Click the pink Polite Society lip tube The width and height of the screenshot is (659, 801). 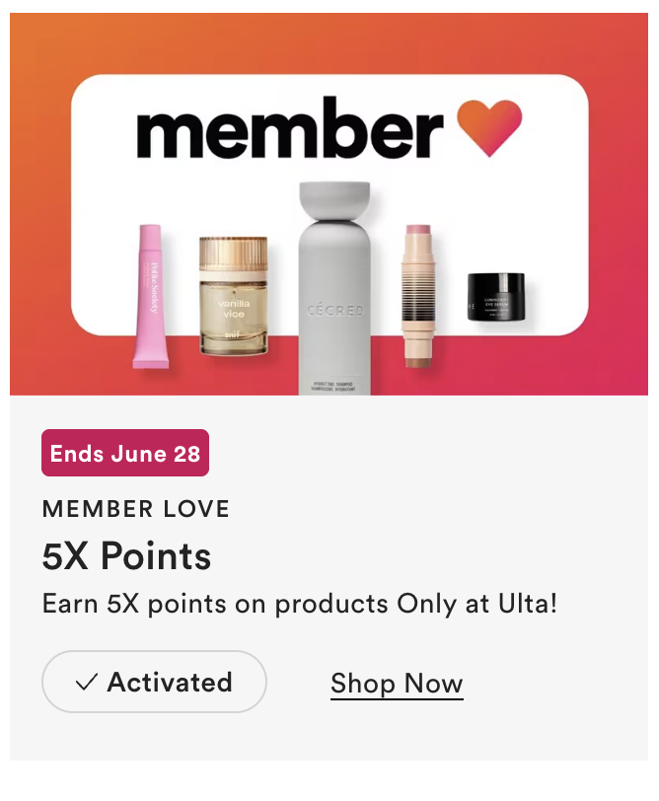pyautogui.click(x=151, y=296)
